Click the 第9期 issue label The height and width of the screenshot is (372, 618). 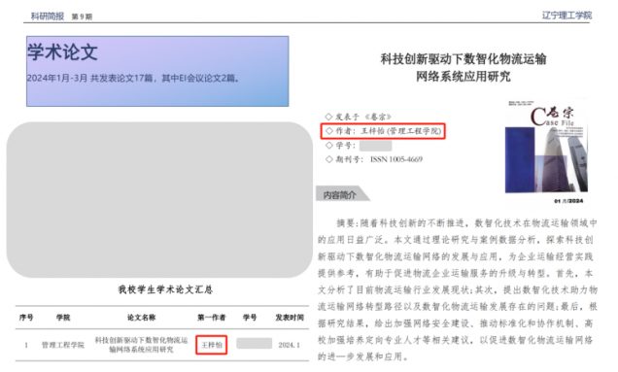click(x=82, y=17)
